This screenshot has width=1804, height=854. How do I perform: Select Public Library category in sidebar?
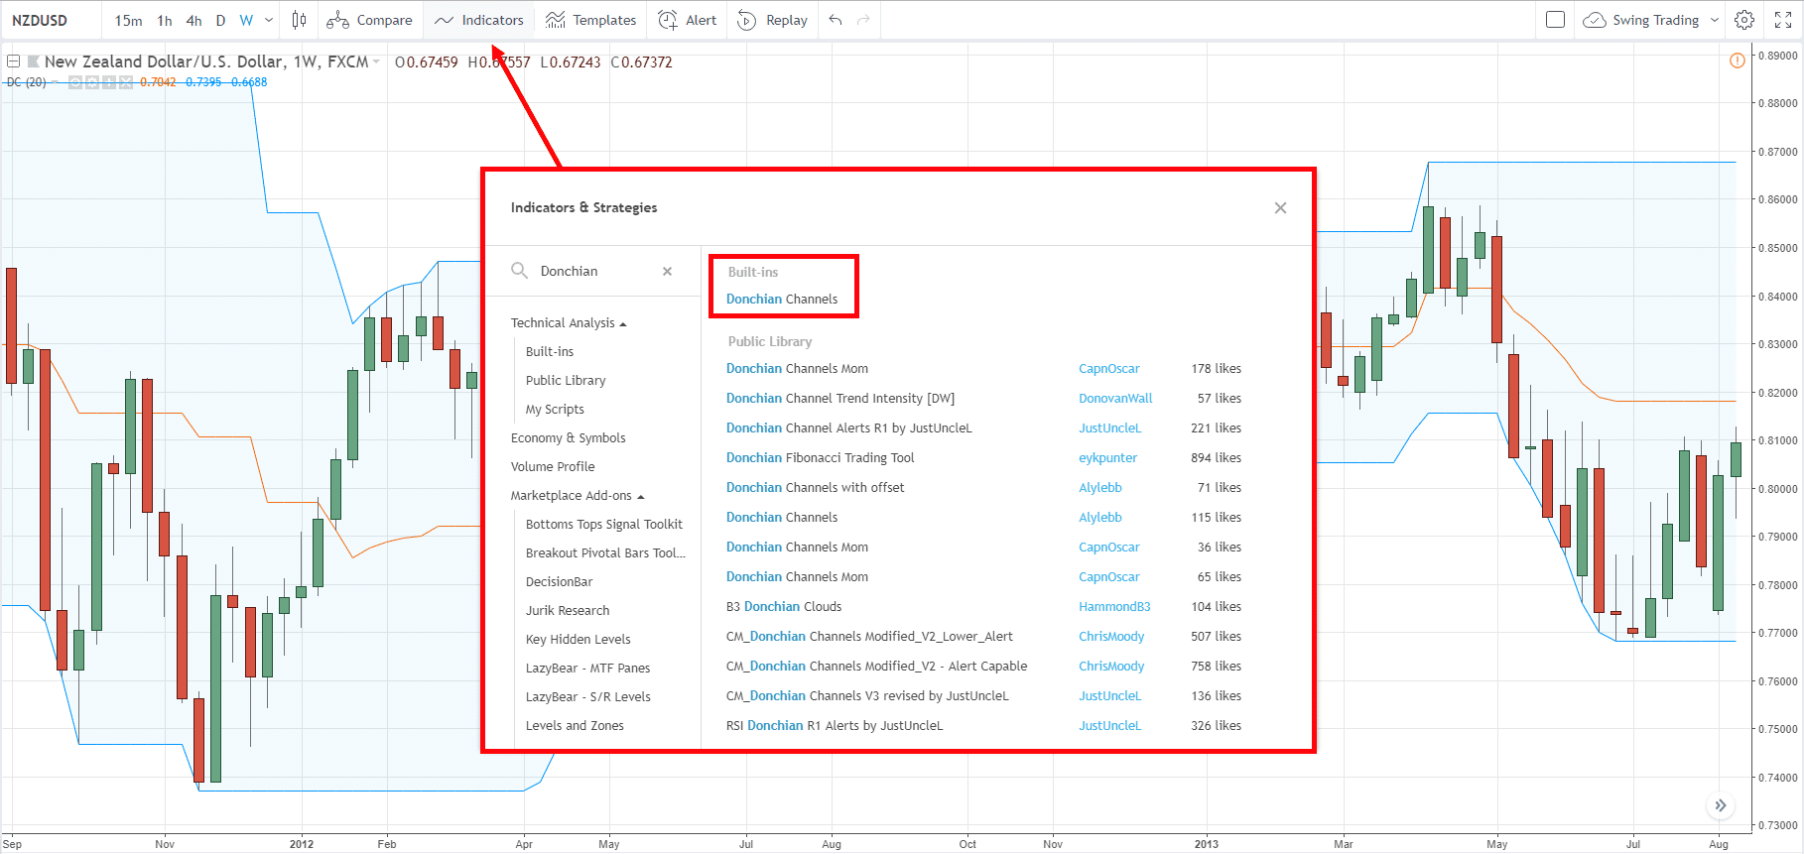566,380
